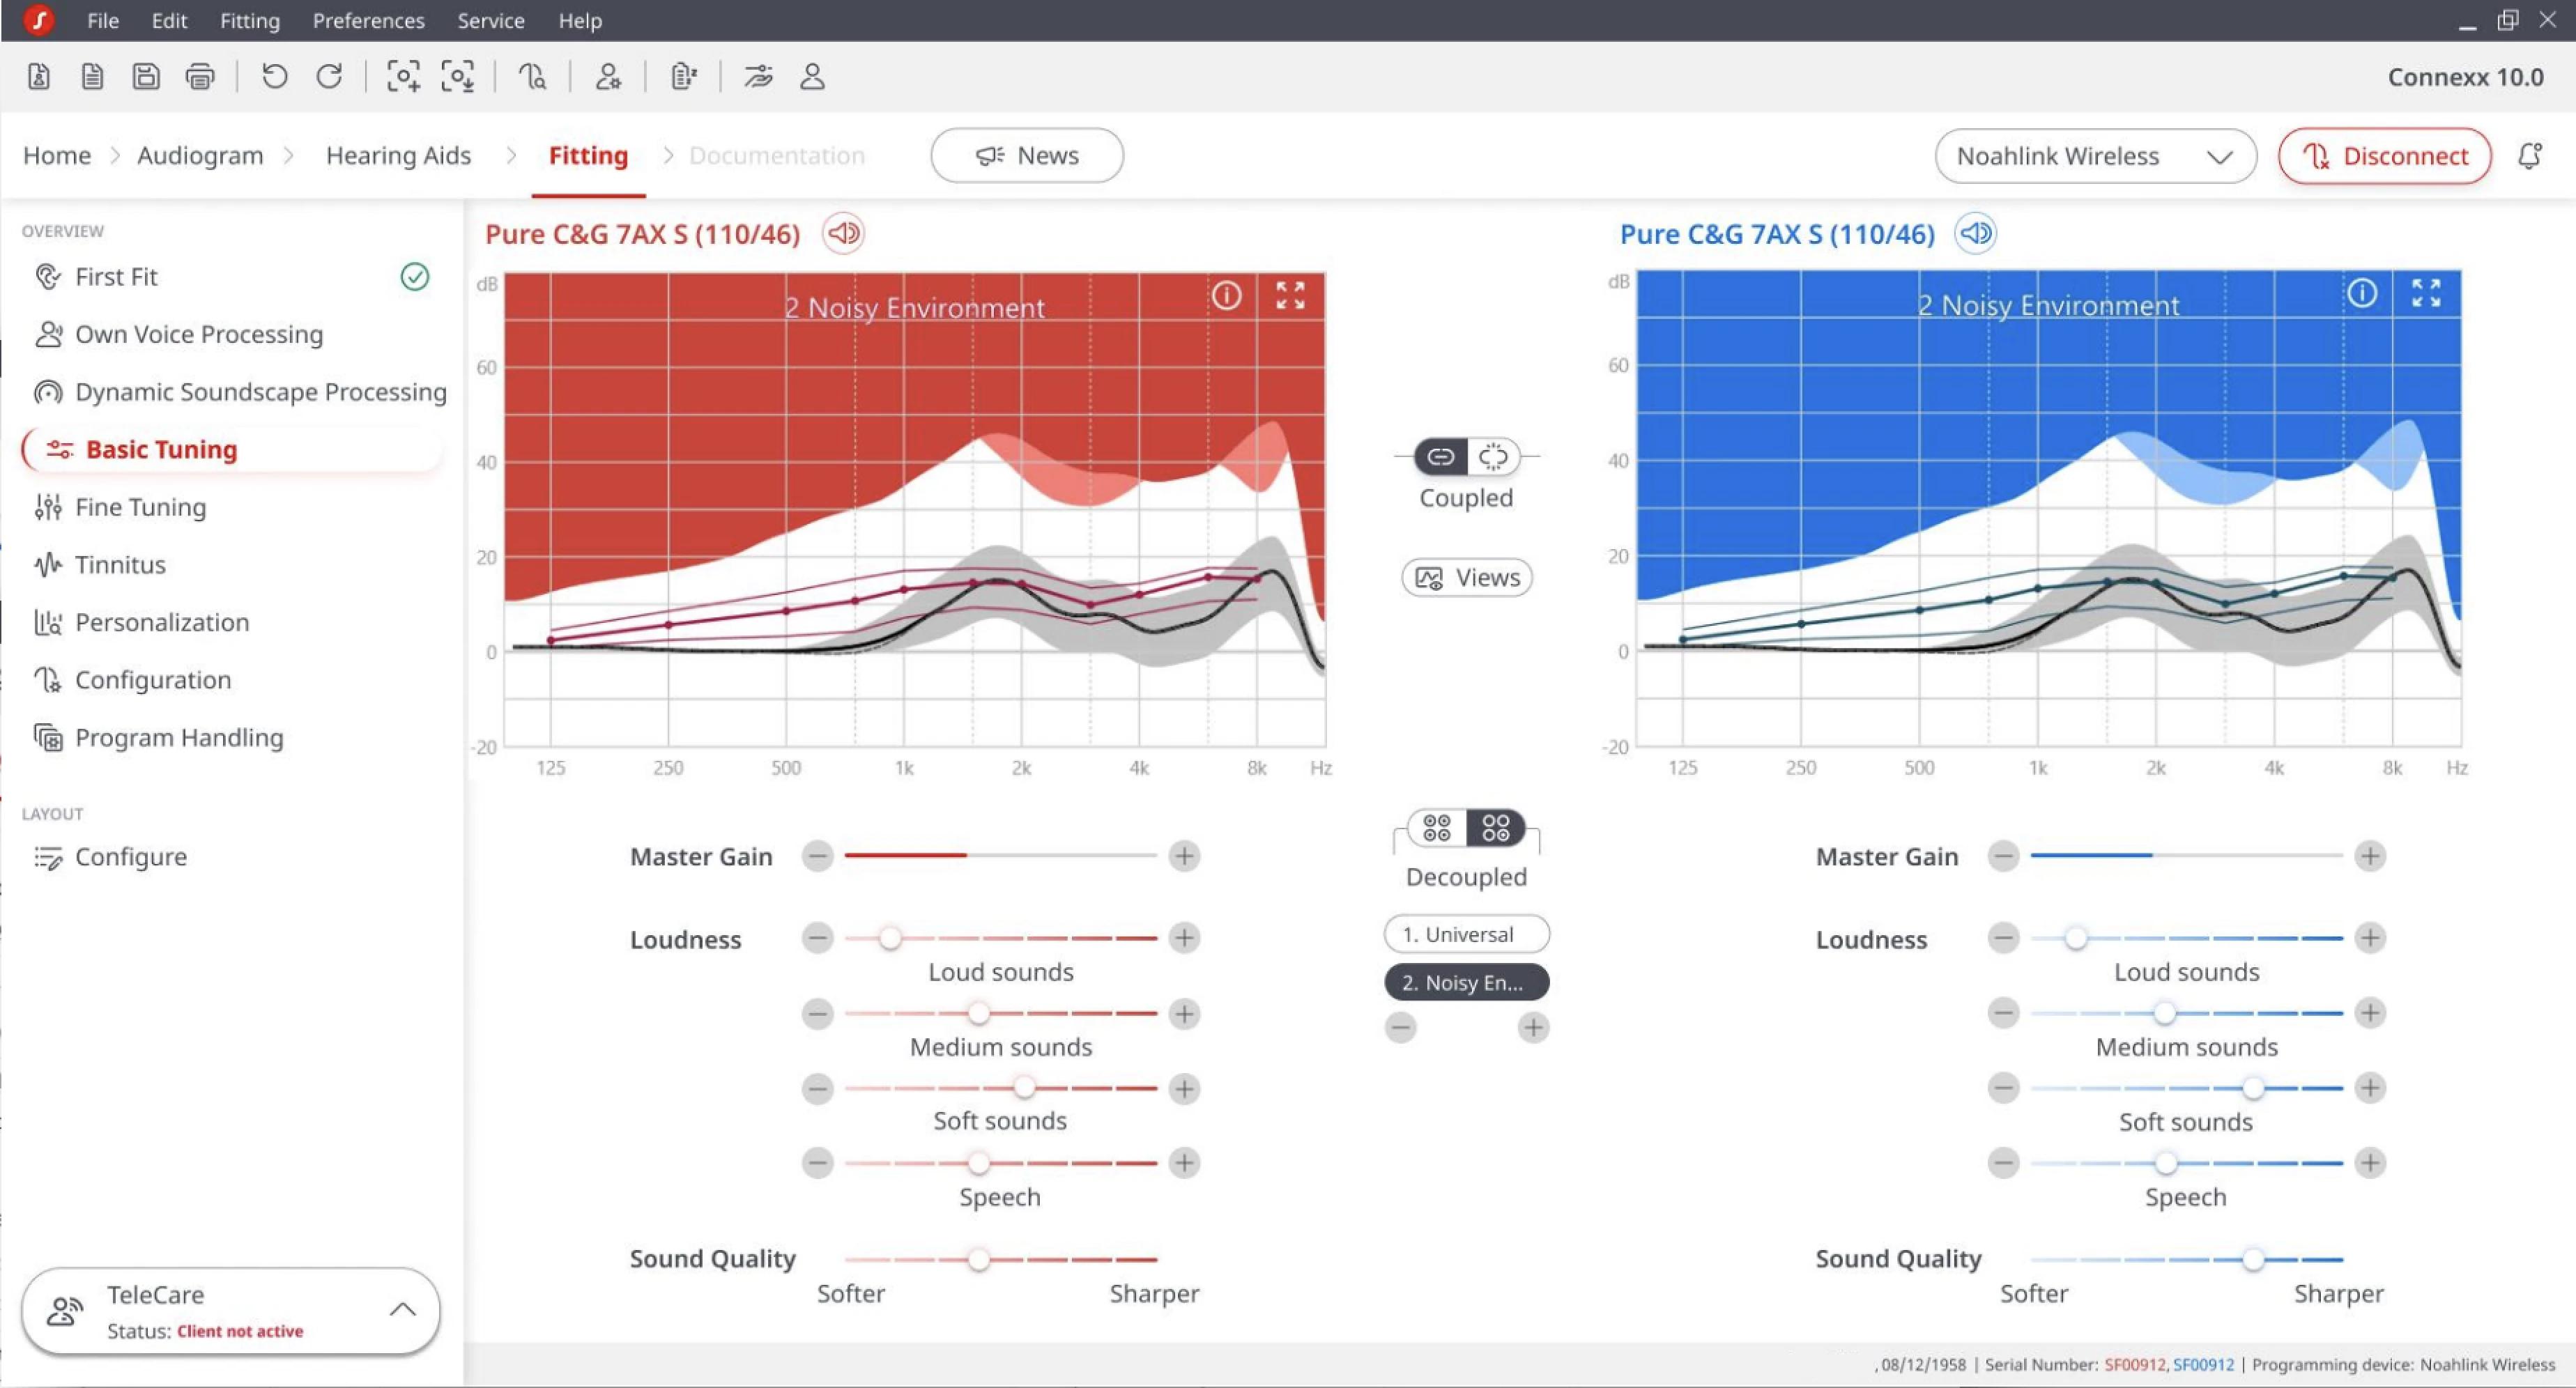The height and width of the screenshot is (1388, 2576).
Task: Open the File menu
Action: click(102, 20)
